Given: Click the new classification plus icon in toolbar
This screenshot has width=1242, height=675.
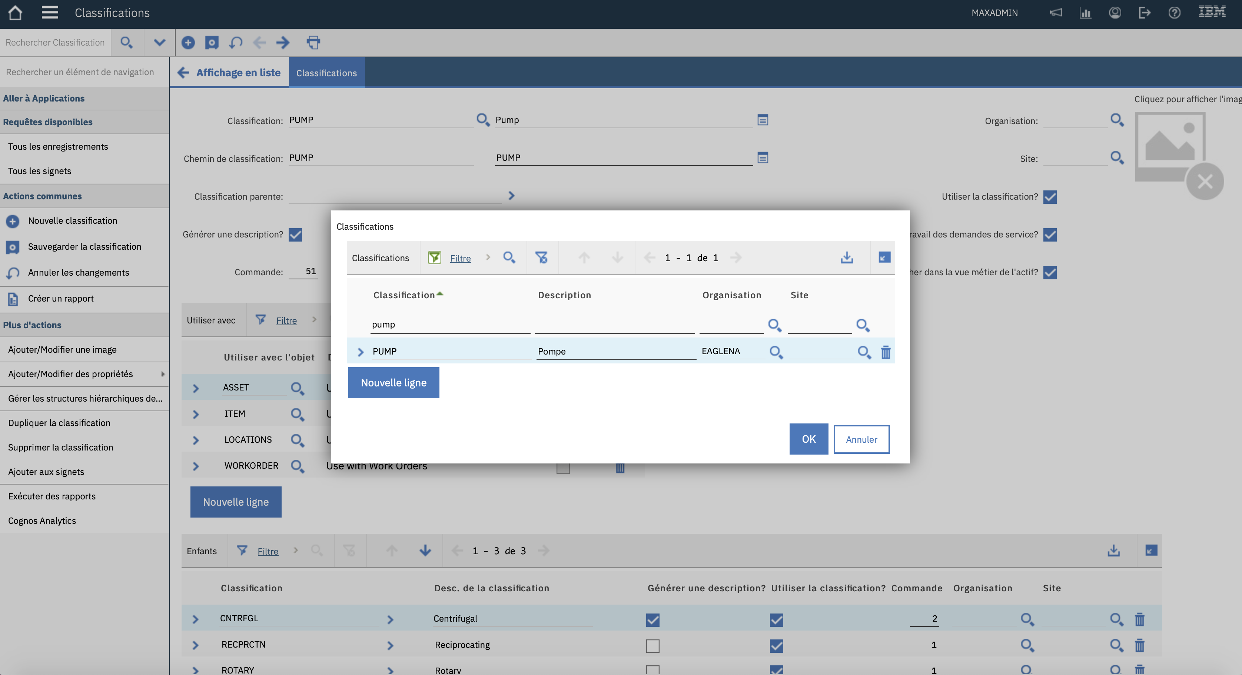Looking at the screenshot, I should tap(188, 43).
